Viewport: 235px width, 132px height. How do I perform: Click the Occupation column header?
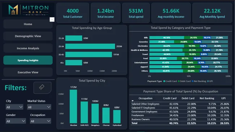145,98
